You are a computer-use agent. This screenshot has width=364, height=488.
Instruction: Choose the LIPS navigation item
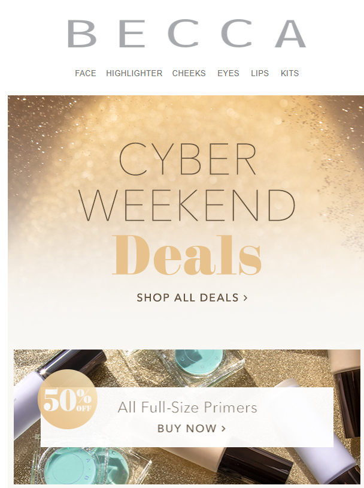[260, 73]
